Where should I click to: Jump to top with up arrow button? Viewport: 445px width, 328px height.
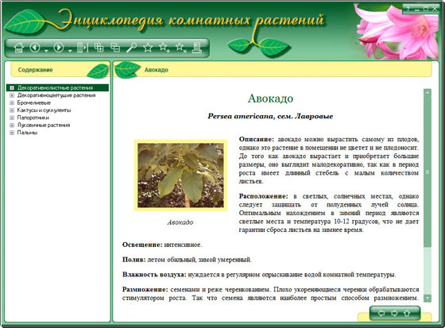point(407,313)
